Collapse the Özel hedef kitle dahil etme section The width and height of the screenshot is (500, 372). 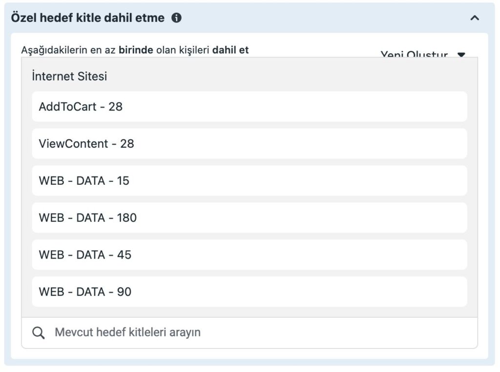pyautogui.click(x=474, y=18)
